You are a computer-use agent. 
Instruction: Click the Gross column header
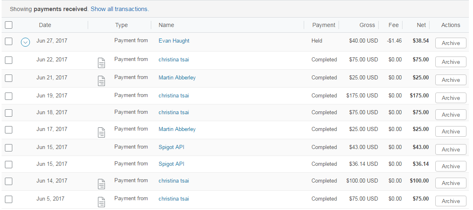coord(367,25)
